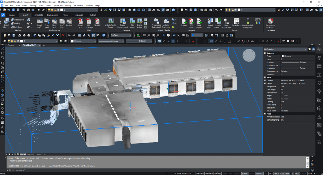
Task: Expand the Camera property row
Action: 265,80
